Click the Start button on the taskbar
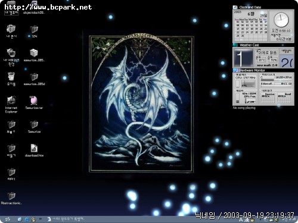298x223 pixels. tap(8, 219)
